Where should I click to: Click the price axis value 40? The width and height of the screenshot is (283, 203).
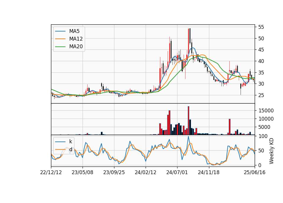coord(261,61)
